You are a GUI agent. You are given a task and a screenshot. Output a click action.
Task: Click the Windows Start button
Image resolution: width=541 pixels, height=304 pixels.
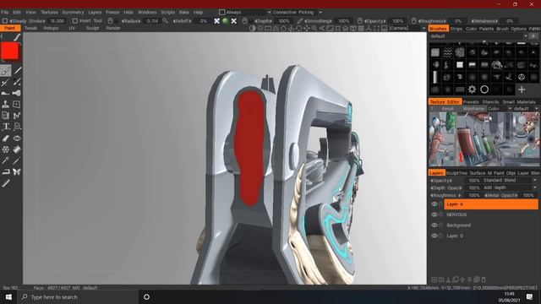[x=8, y=297]
